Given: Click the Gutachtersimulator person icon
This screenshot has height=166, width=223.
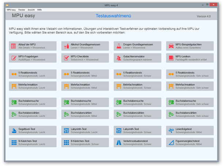Looking at the screenshot, I should click(x=119, y=58).
